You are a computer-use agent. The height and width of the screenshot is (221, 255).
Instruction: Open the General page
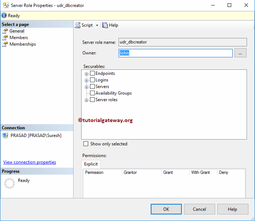(17, 31)
